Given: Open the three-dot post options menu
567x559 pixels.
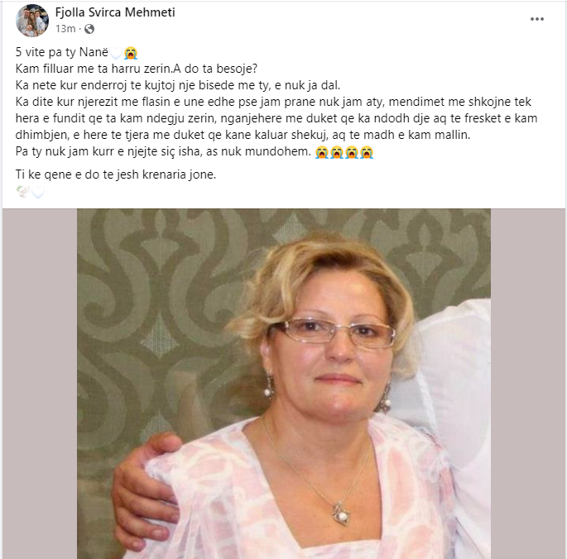Looking at the screenshot, I should click(x=537, y=19).
